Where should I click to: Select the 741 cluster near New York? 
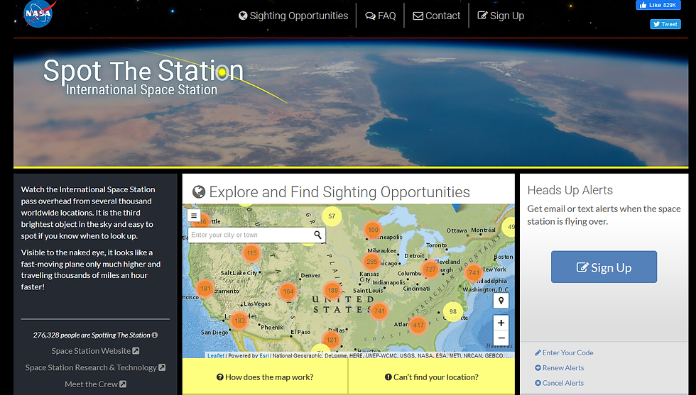(x=474, y=272)
